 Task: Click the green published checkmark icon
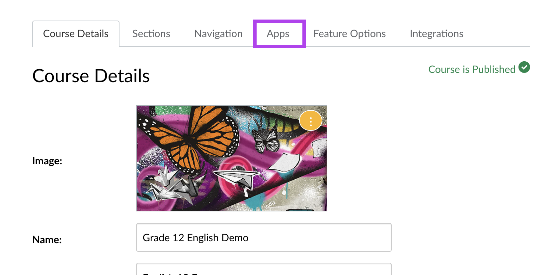(x=524, y=67)
